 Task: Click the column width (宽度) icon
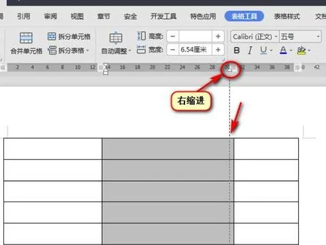pyautogui.click(x=141, y=49)
